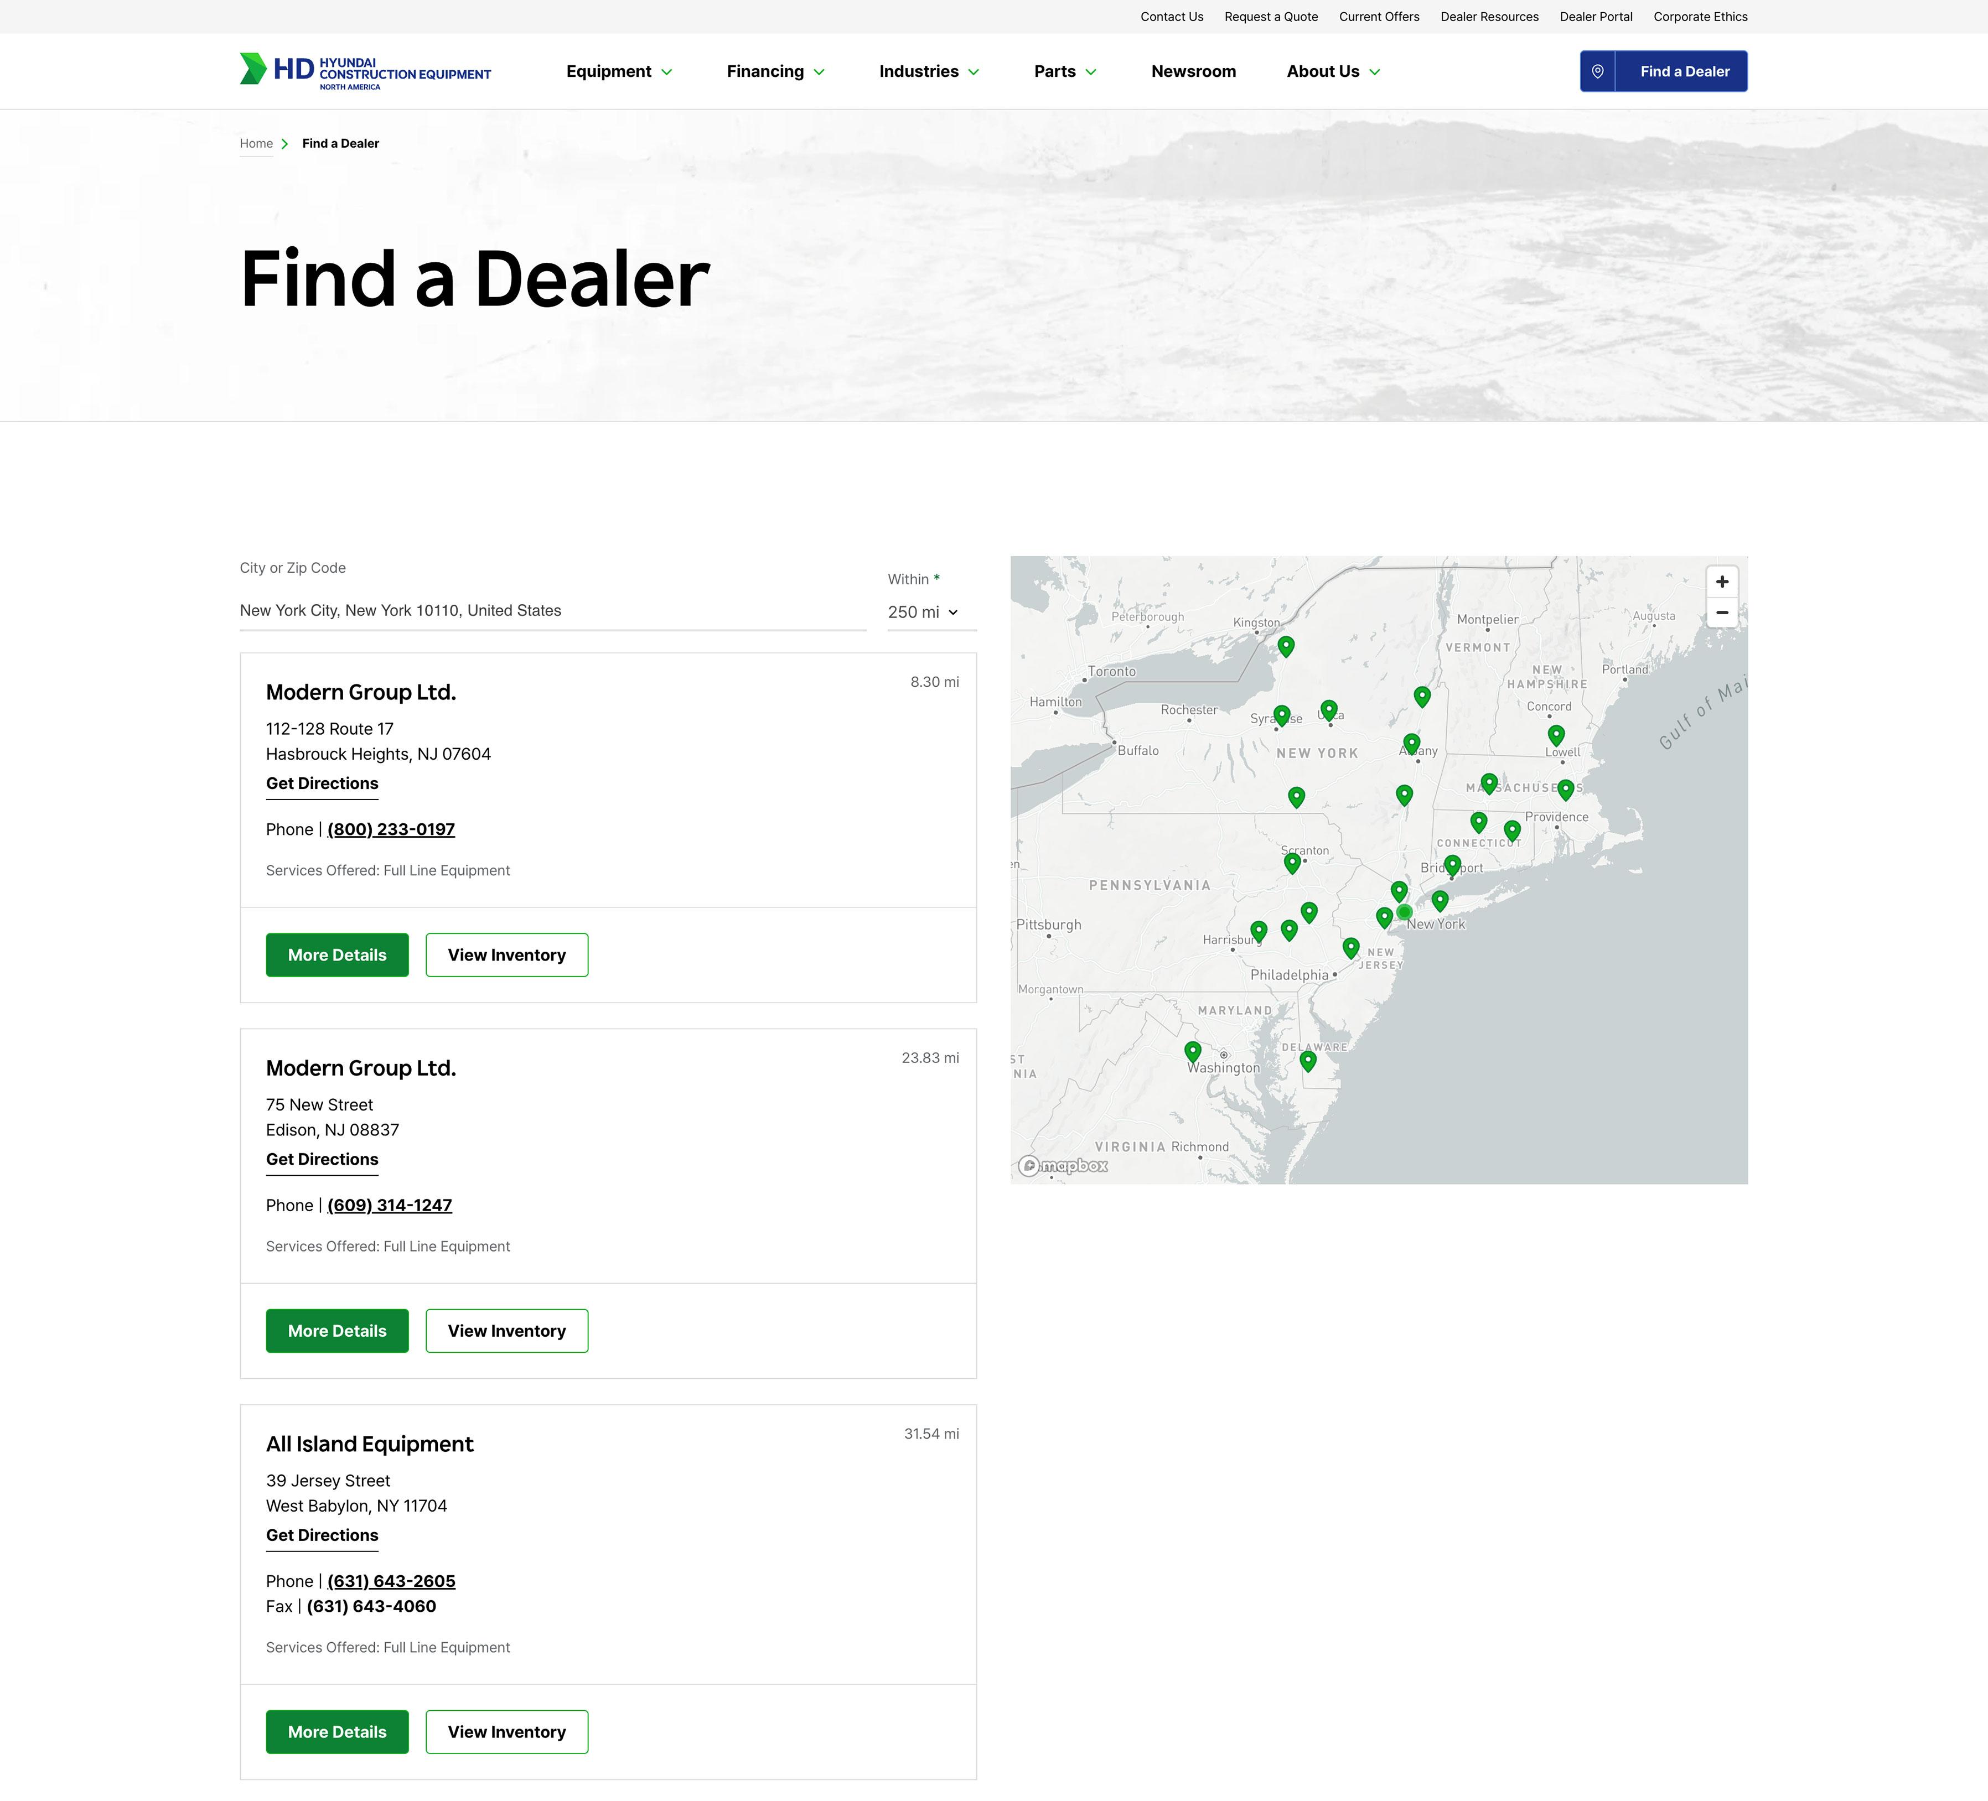1988x1801 pixels.
Task: Open Dealer Resources in top bar
Action: point(1489,17)
